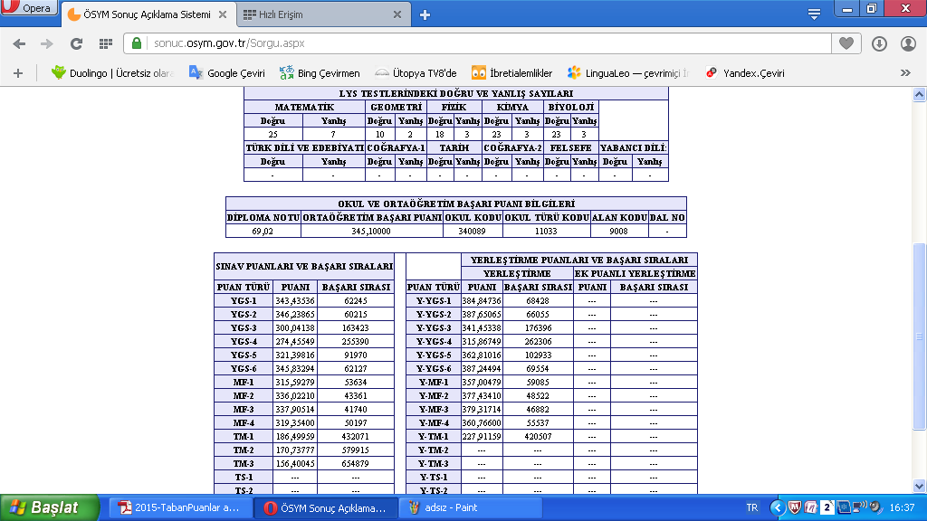The height and width of the screenshot is (521, 927).
Task: Open the downloads icon in address bar
Action: coord(879,43)
